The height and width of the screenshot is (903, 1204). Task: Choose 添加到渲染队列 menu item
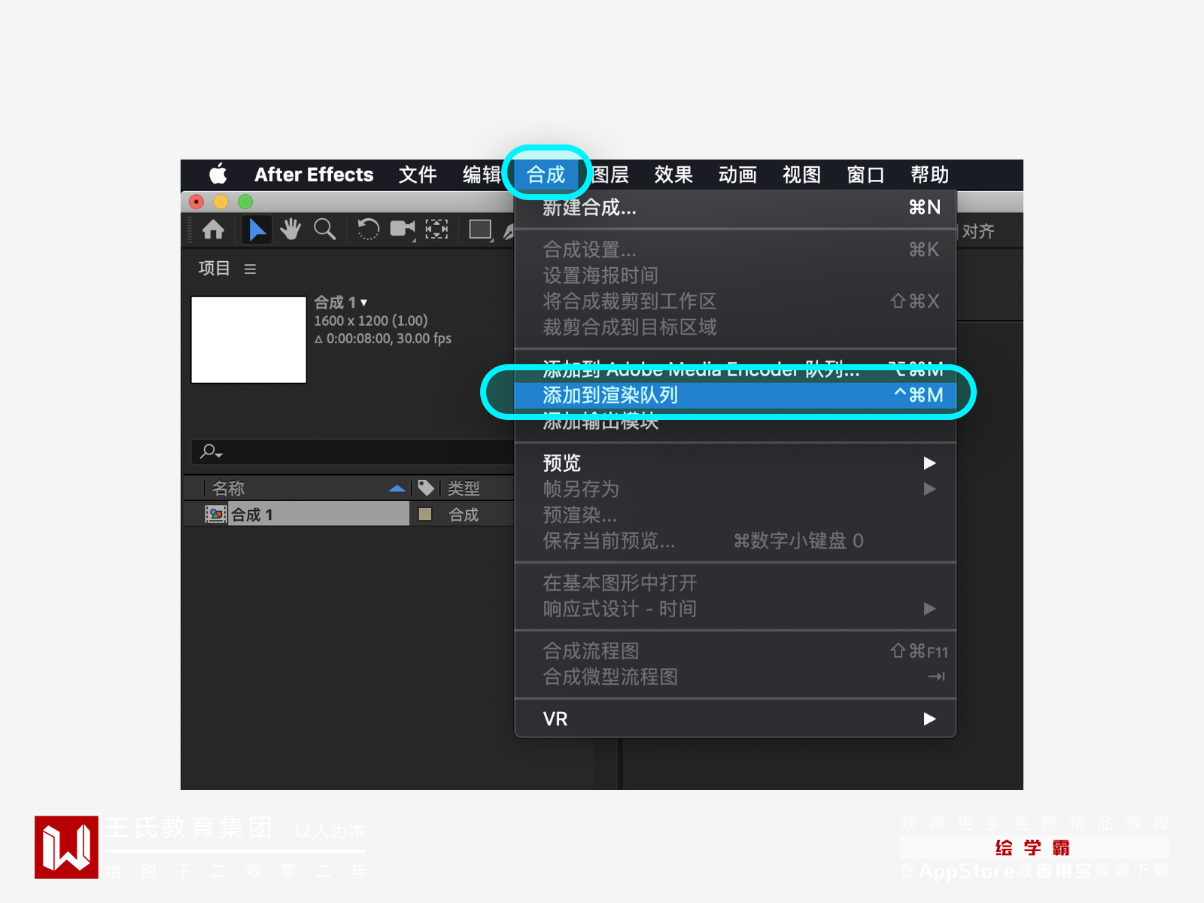click(735, 395)
